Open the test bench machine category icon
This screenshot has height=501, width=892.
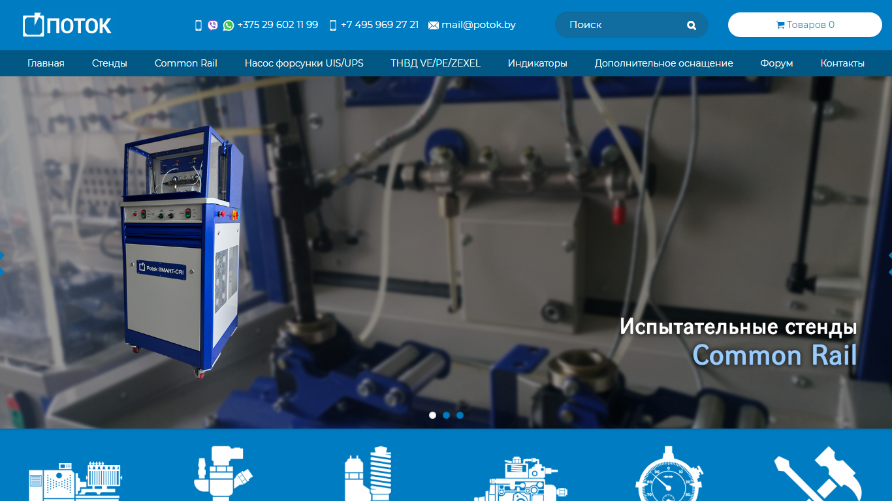point(75,480)
